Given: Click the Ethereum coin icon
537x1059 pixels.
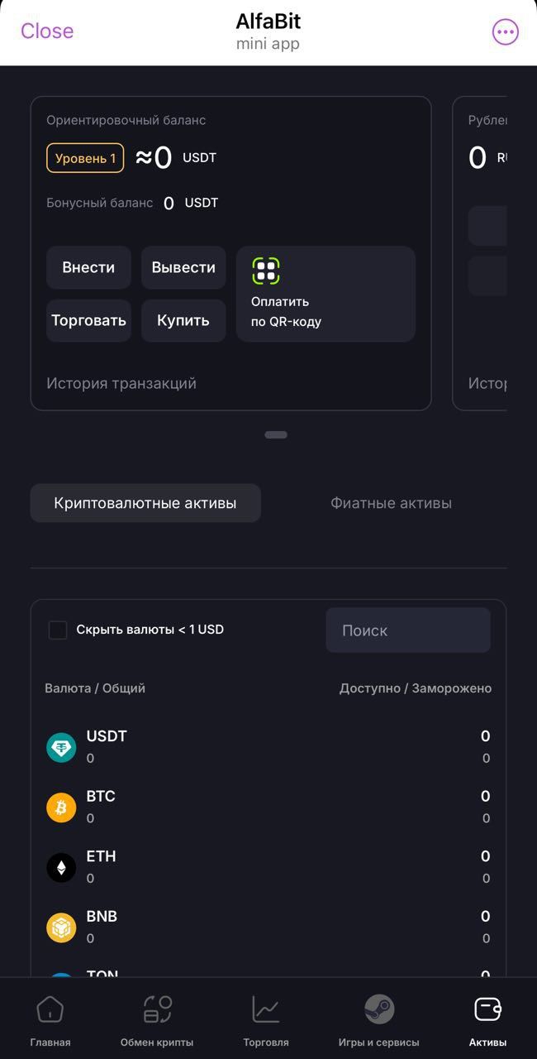Looking at the screenshot, I should 61,867.
